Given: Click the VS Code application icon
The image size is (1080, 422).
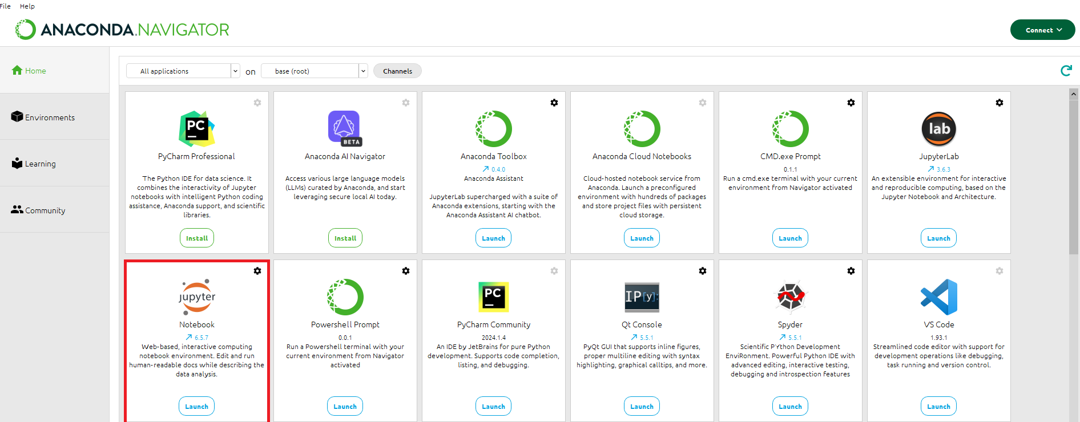Looking at the screenshot, I should pos(939,297).
